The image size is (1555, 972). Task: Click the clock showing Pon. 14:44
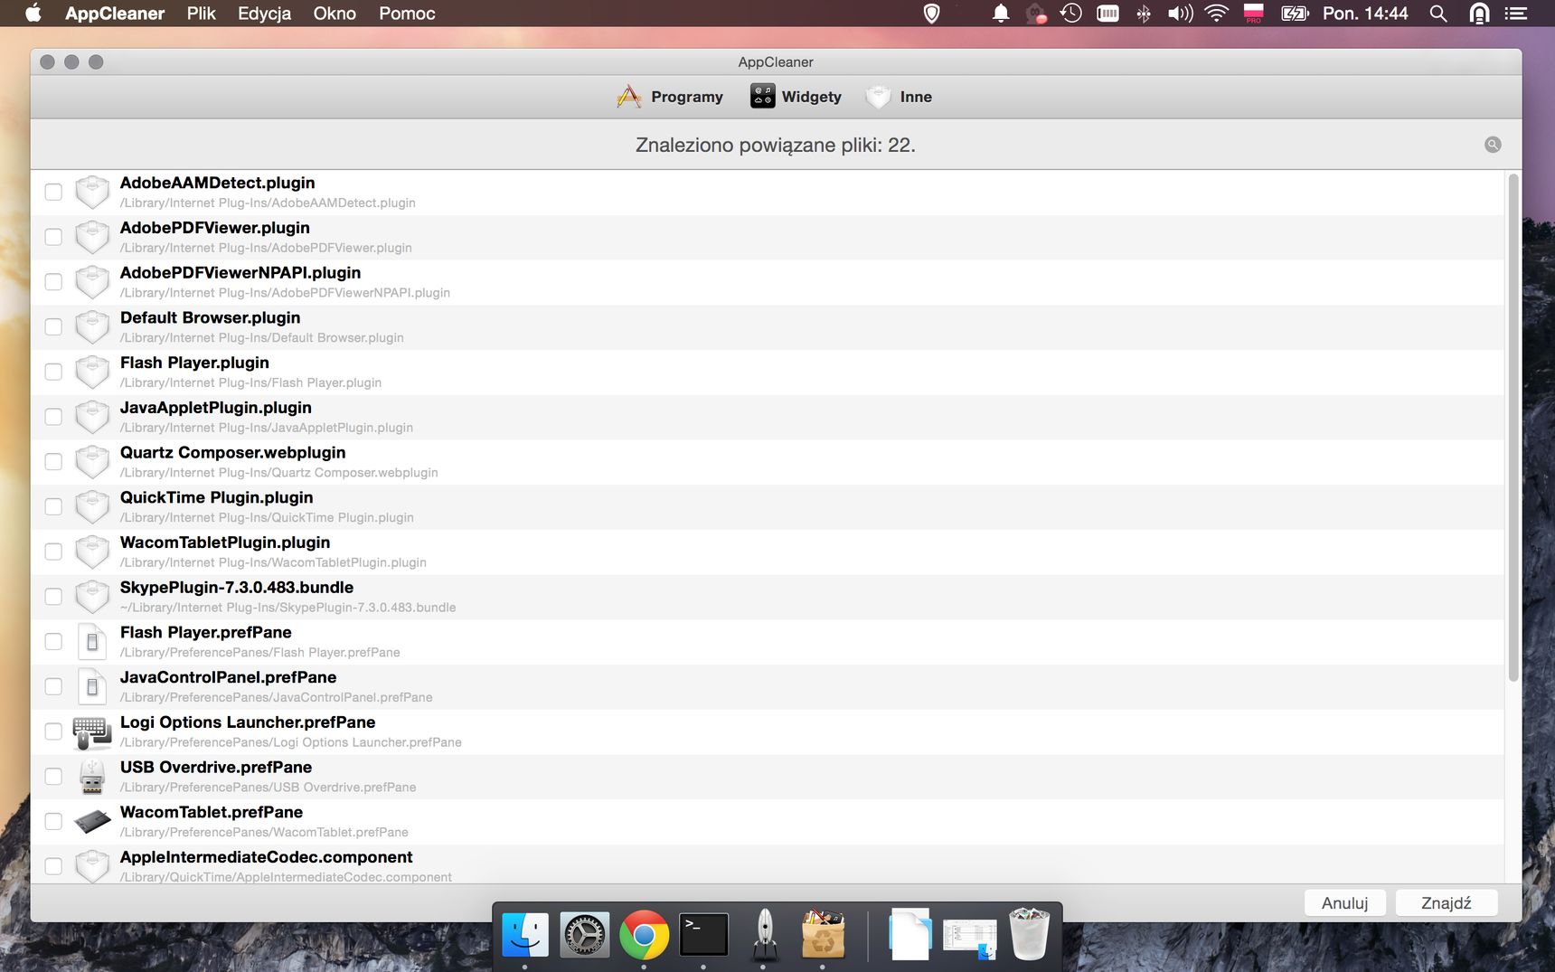(1365, 14)
